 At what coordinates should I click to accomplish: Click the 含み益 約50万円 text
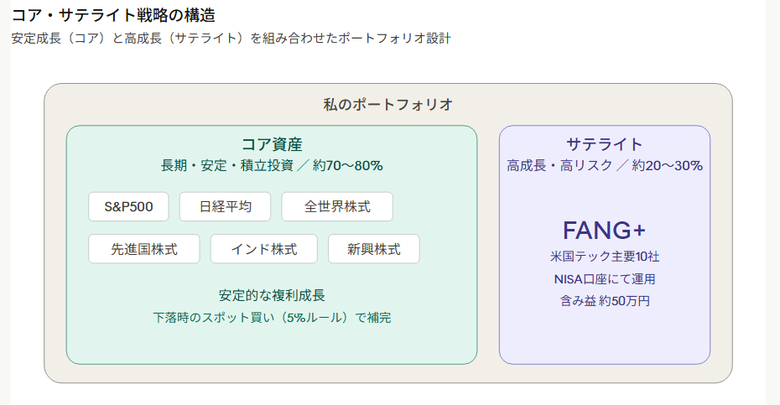[x=605, y=300]
